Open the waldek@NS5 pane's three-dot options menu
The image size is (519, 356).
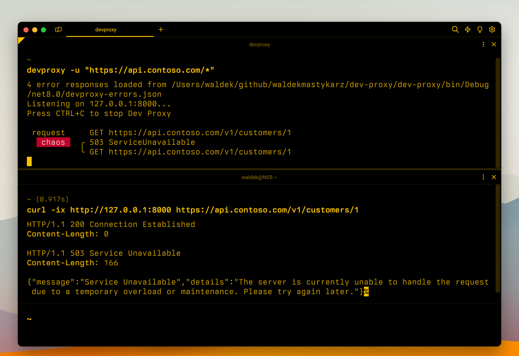coord(483,177)
